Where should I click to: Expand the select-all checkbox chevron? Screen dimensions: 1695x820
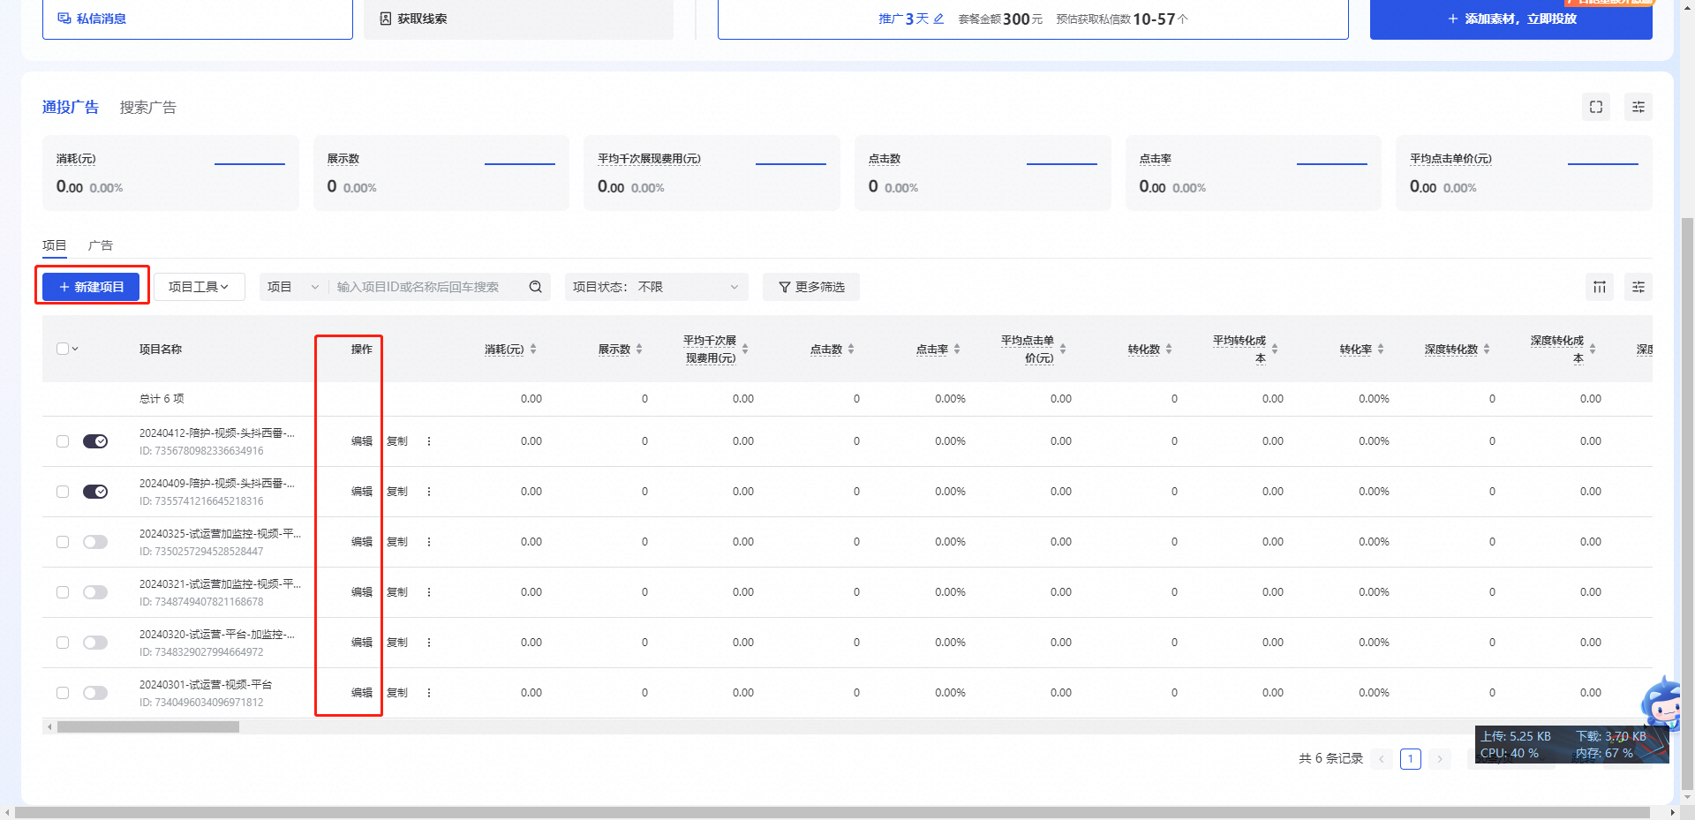coord(76,349)
